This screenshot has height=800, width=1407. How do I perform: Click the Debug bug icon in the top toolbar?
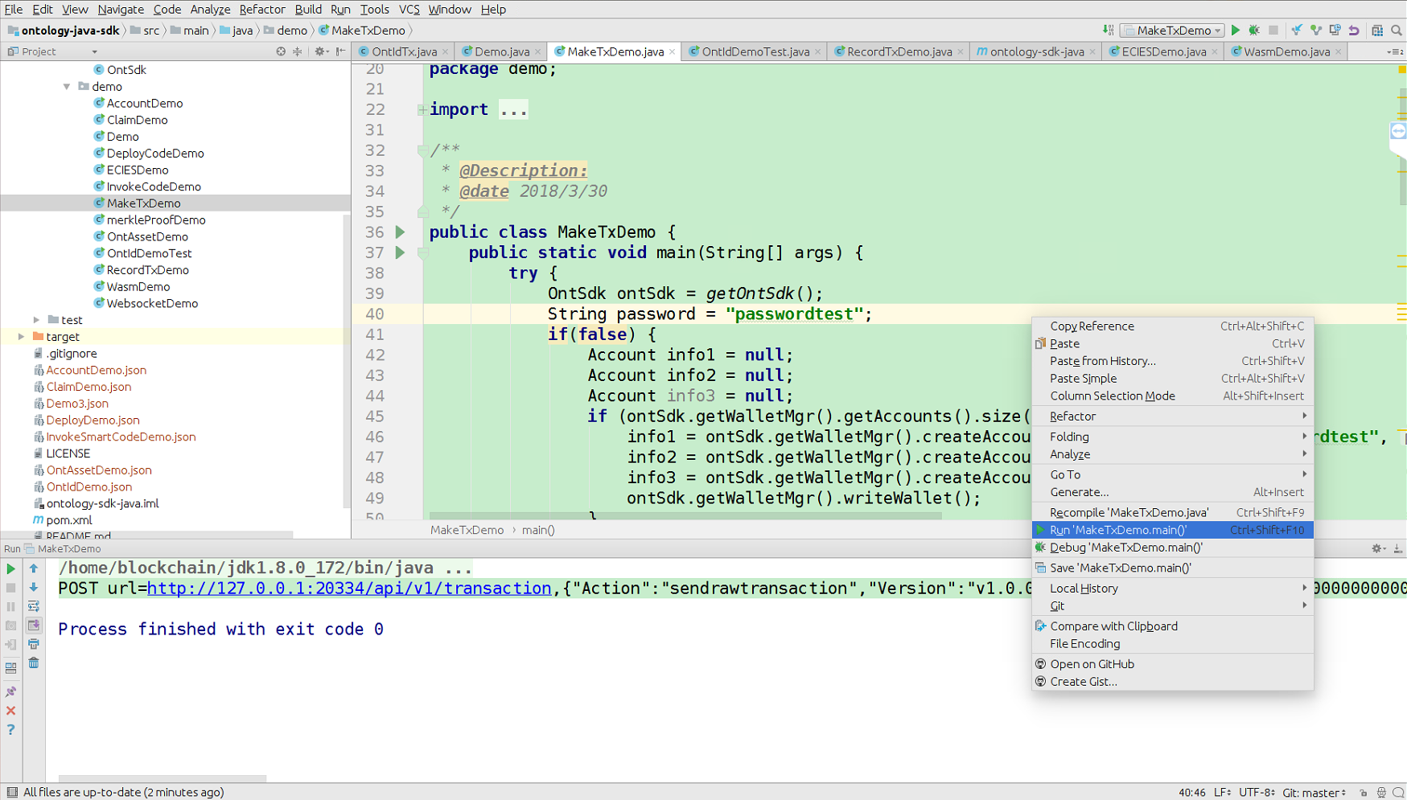pyautogui.click(x=1254, y=31)
